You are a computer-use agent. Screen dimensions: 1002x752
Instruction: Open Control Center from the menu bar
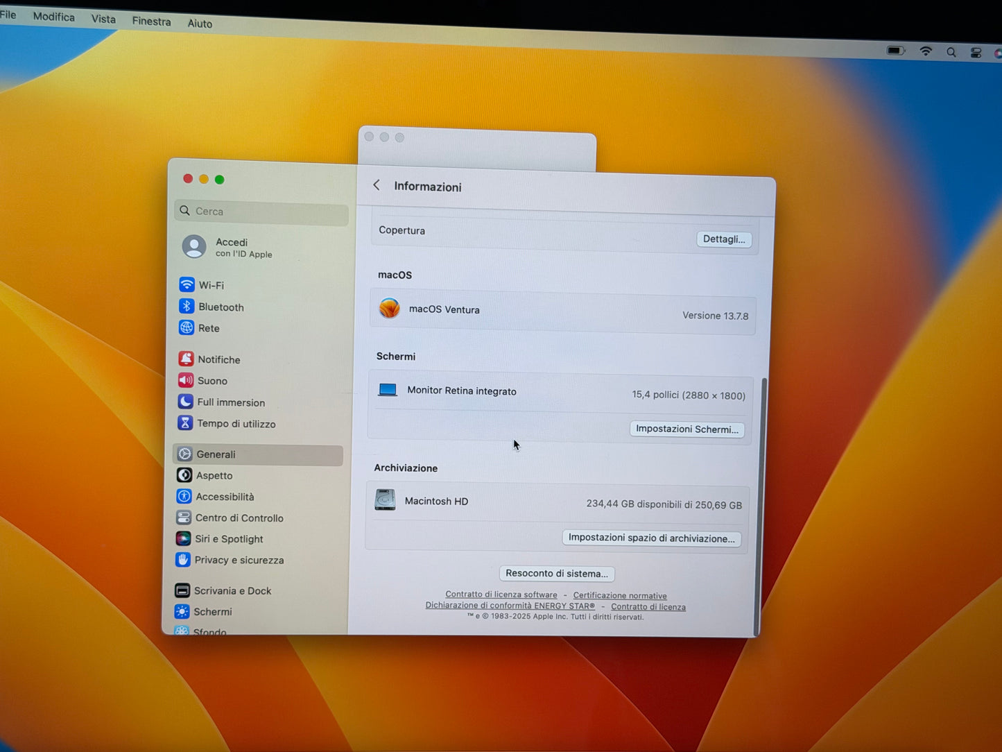click(x=976, y=53)
